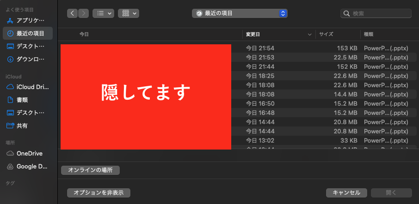Select the file modified 今日 16:48
Screen dimensions: 419x204
click(x=238, y=113)
